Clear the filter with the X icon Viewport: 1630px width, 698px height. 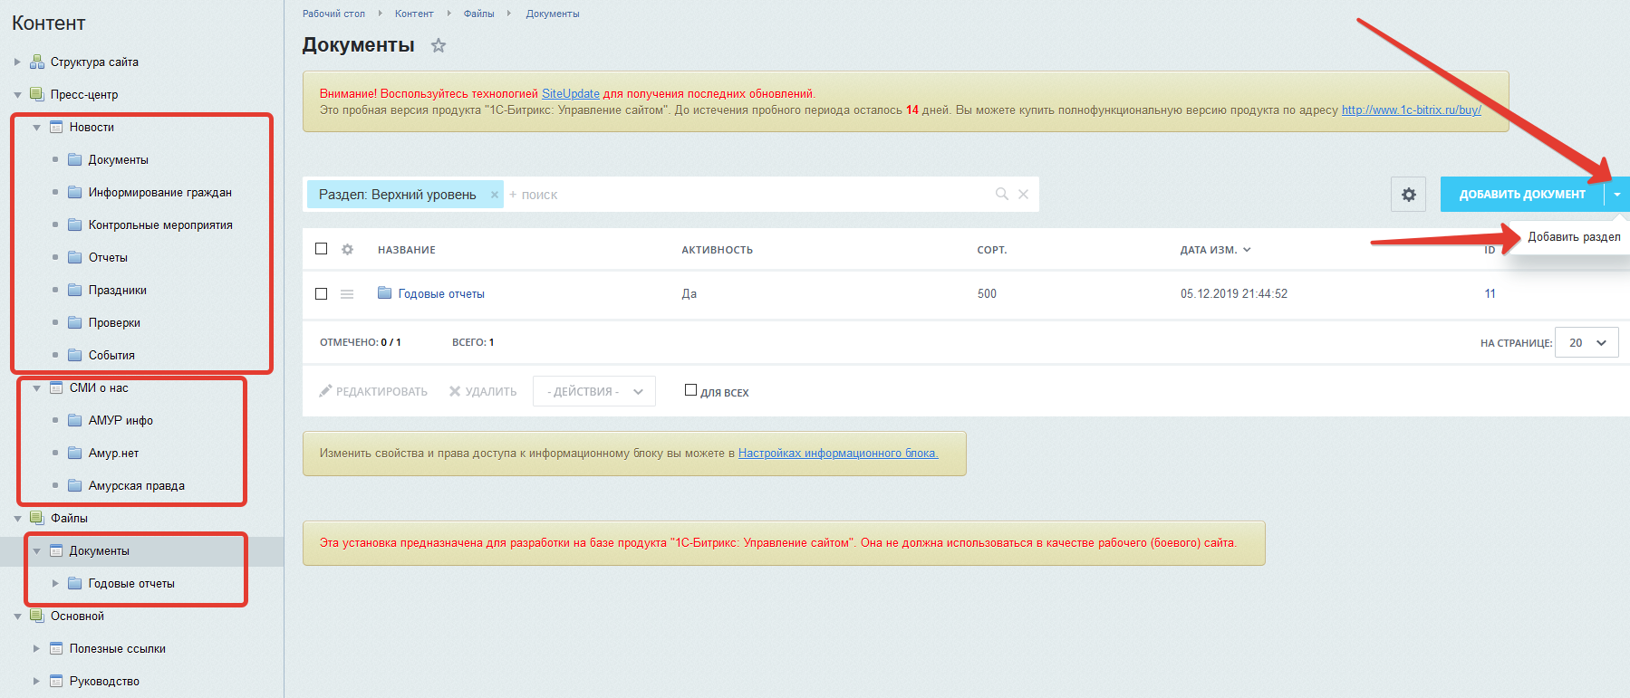click(1023, 194)
